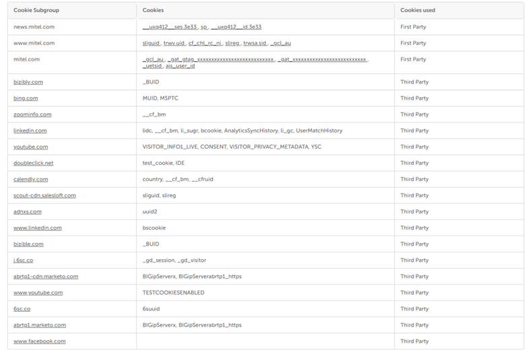This screenshot has height=350, width=525.
Task: Follow the abrtp1-cdn.marketo.com link
Action: (x=46, y=276)
